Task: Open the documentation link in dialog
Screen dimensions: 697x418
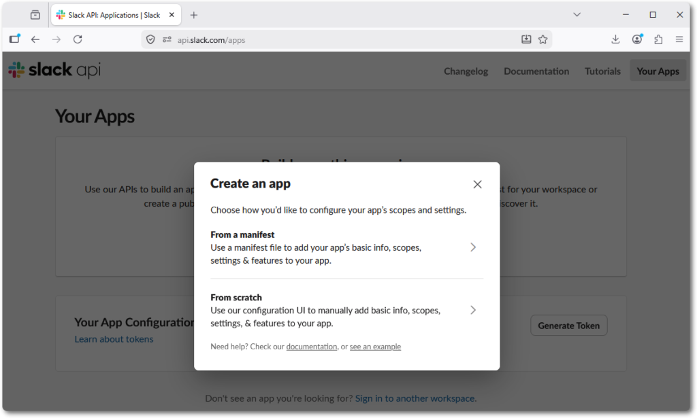Action: (311, 347)
